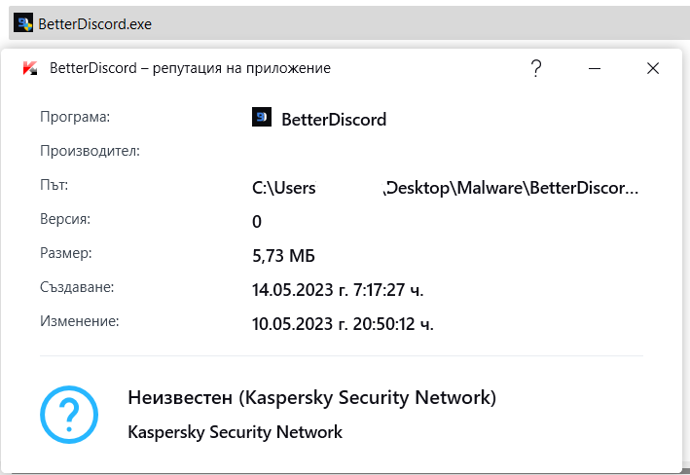Screen dimensions: 690x475
Task: Select the version value 0
Action: 257,221
